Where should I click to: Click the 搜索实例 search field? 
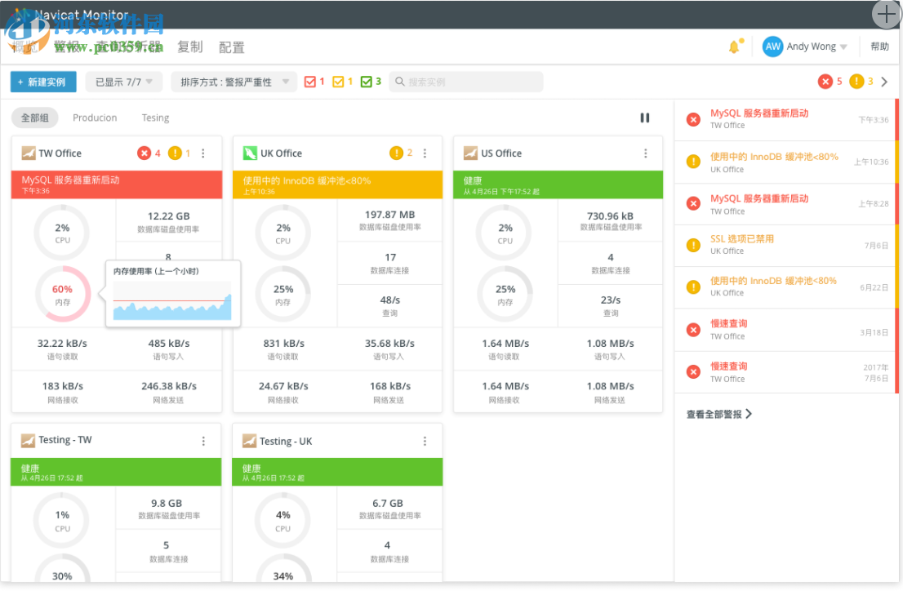[x=465, y=82]
